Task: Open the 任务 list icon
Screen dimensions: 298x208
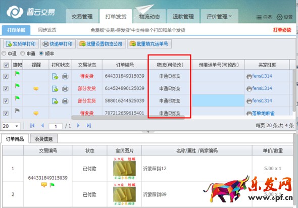Action: coord(259,17)
